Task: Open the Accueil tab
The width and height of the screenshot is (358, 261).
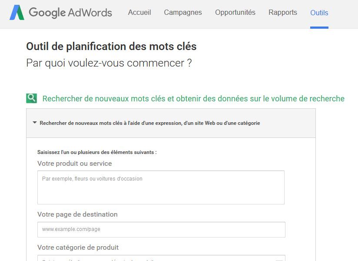Action: pos(139,12)
